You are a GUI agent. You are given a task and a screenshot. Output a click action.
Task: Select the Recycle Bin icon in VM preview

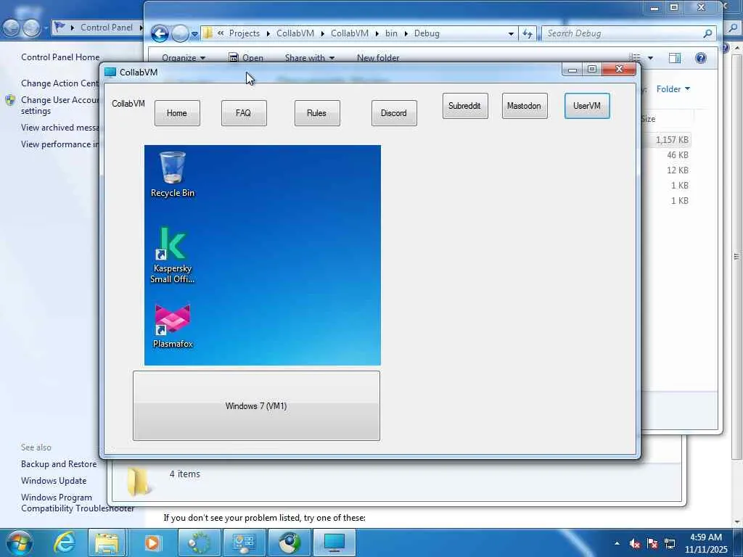coord(173,174)
